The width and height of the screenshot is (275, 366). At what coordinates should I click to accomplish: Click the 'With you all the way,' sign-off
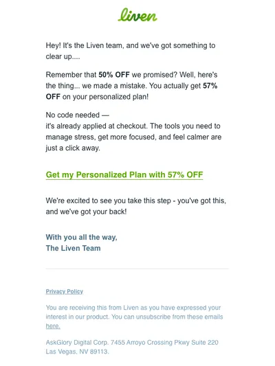pos(82,237)
